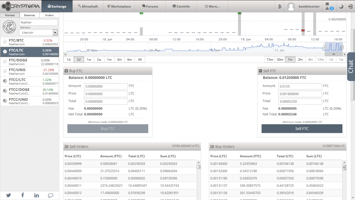355x200 pixels.
Task: Open the chat bubble icon at bottom
Action: pyautogui.click(x=51, y=195)
